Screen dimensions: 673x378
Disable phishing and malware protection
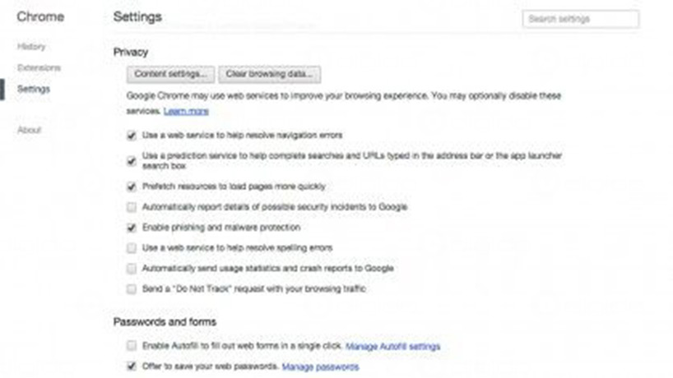[x=132, y=228]
